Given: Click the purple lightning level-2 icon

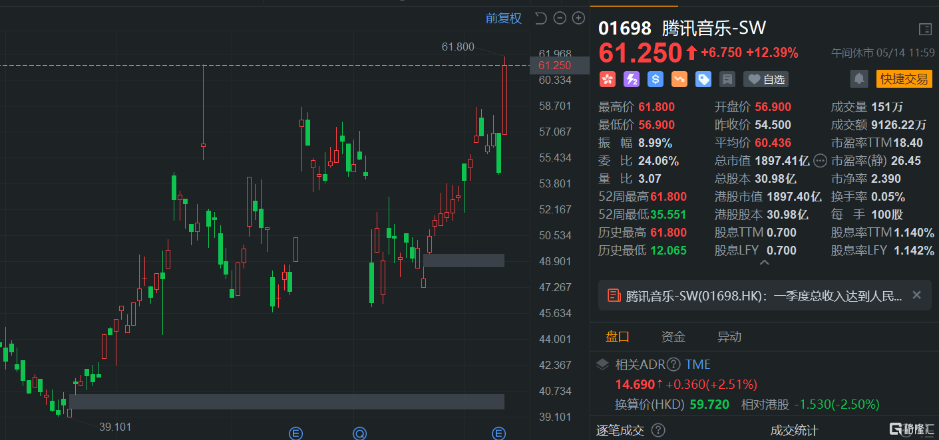Looking at the screenshot, I should tap(631, 80).
